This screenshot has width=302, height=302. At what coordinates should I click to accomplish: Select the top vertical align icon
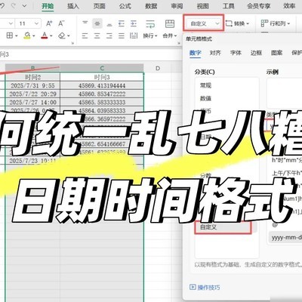[x=85, y=23]
